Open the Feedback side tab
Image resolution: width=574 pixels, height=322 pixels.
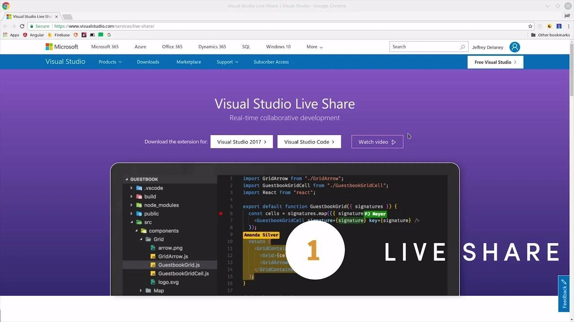564,293
